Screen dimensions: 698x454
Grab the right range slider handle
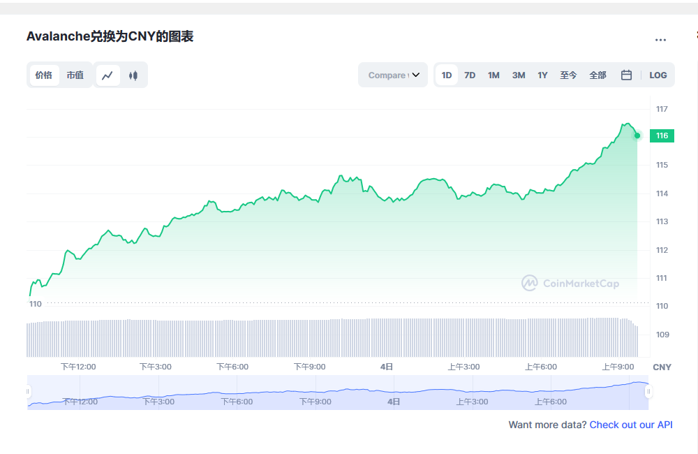[648, 392]
